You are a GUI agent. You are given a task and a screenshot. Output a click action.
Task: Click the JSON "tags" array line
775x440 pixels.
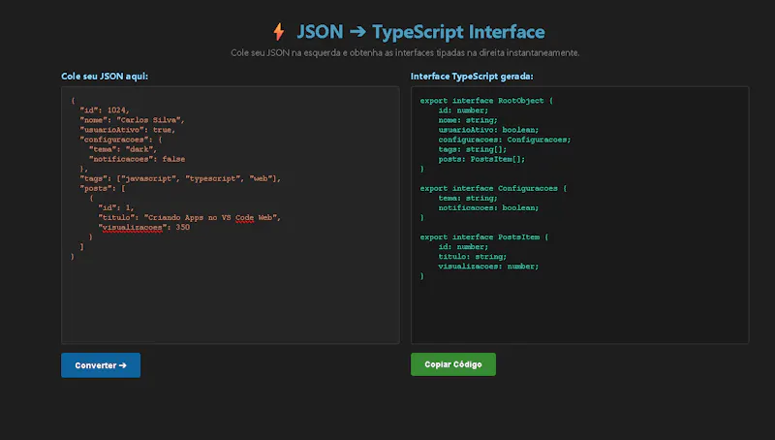(180, 178)
